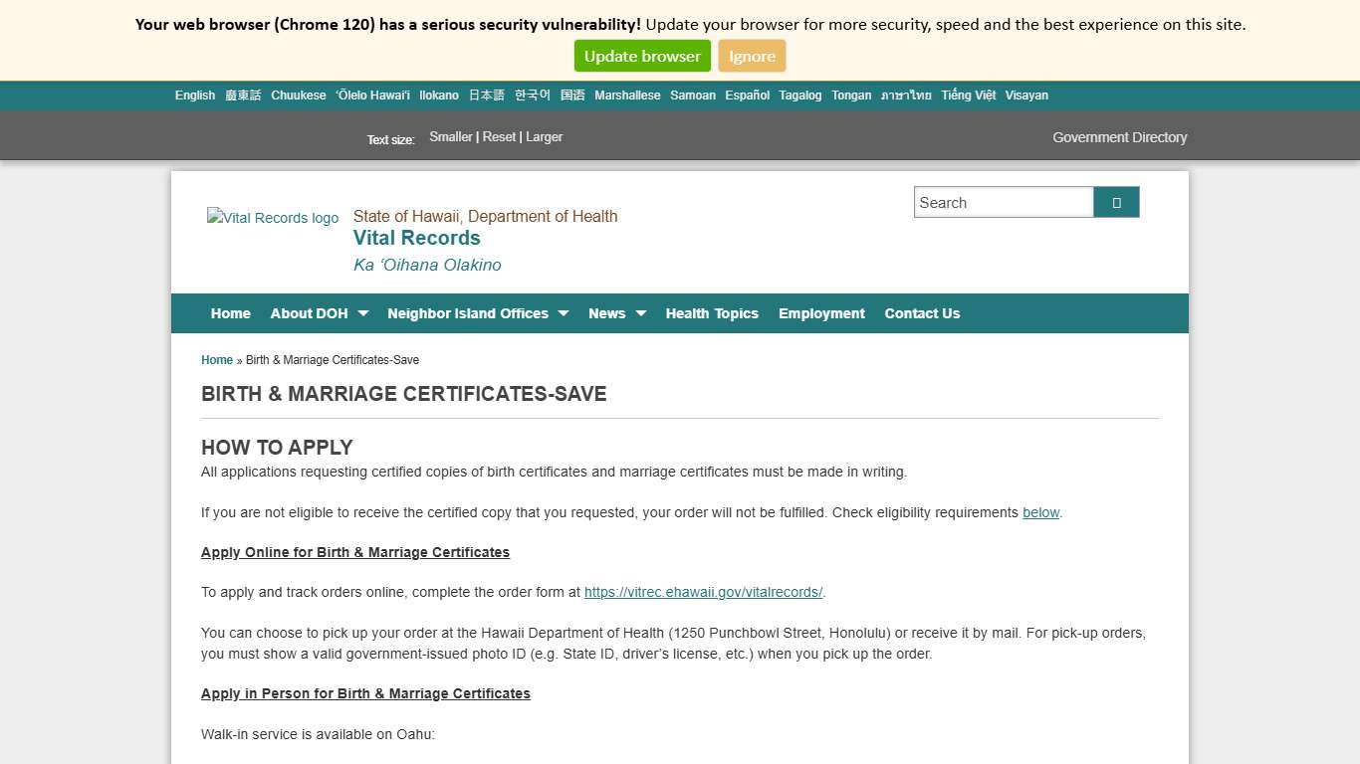1360x764 pixels.
Task: Reset the text size
Action: point(499,136)
